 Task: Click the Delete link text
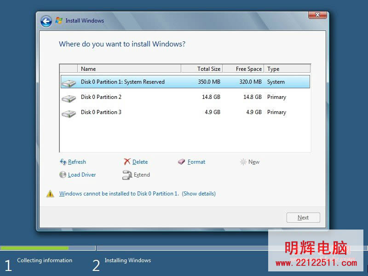(x=140, y=162)
